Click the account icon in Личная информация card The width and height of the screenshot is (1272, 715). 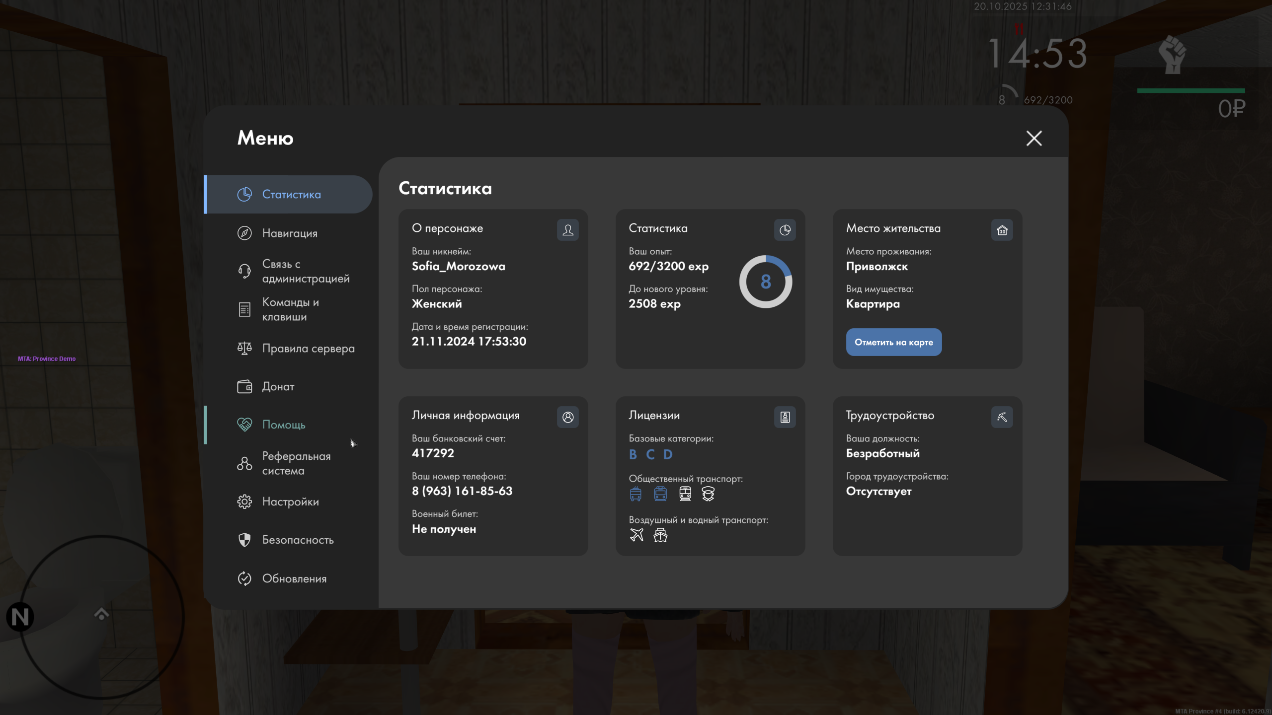tap(567, 417)
